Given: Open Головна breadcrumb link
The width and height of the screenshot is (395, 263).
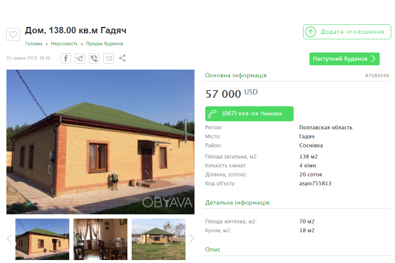Looking at the screenshot, I should [x=34, y=44].
